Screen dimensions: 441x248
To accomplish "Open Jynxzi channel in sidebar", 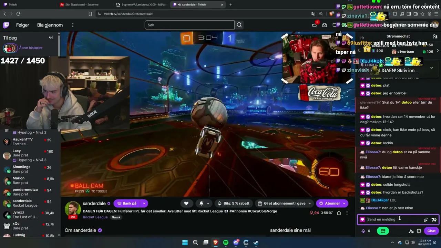I will point(30,215).
